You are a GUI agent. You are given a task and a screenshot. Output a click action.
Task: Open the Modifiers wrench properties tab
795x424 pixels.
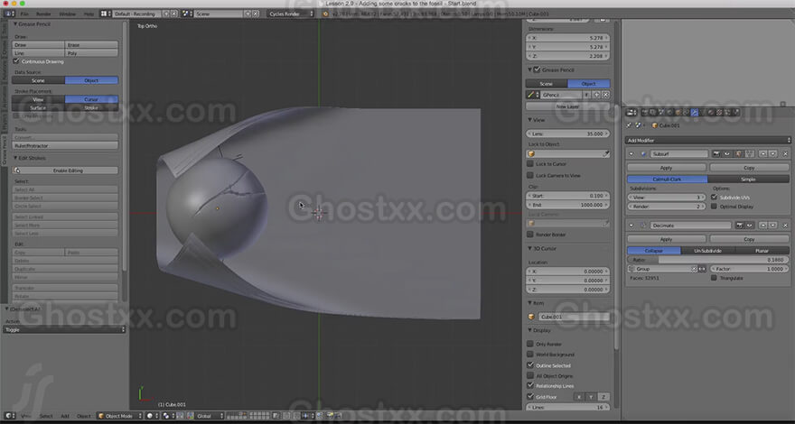[695, 112]
